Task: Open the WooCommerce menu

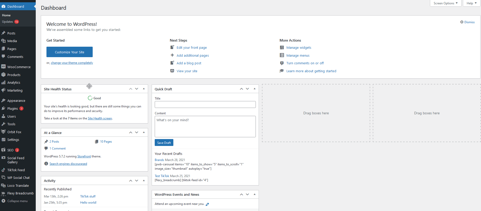Action: 18,67
